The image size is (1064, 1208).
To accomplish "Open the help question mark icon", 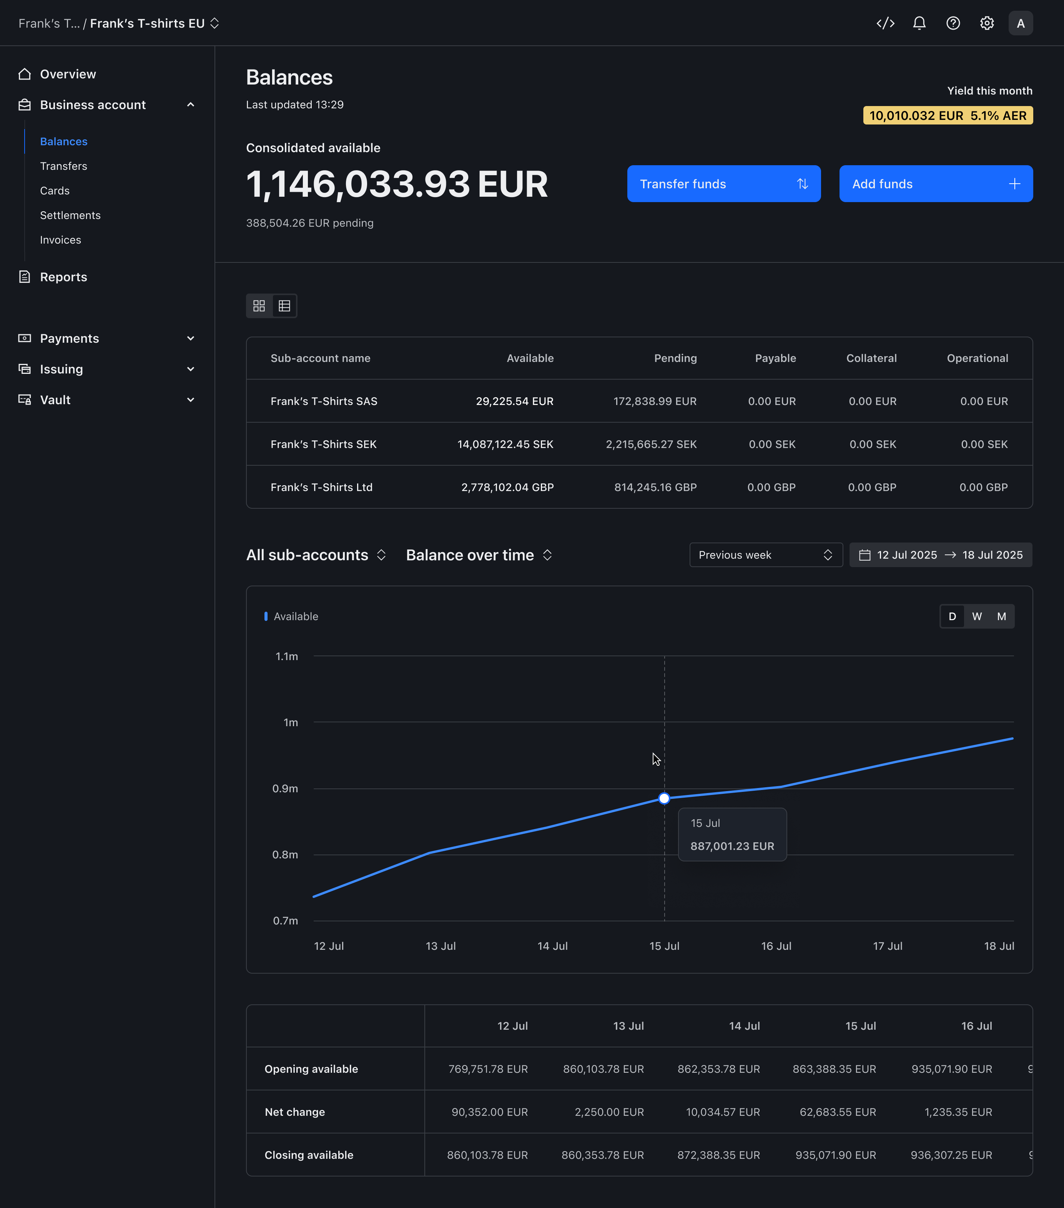I will [x=953, y=23].
